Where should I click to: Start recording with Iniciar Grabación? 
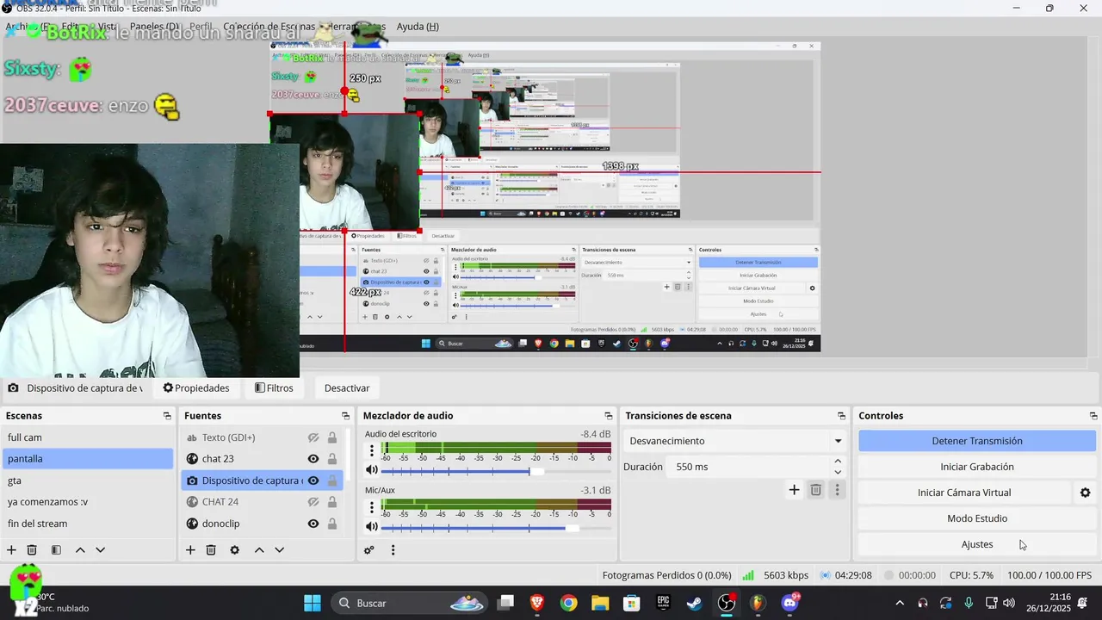coord(977,467)
